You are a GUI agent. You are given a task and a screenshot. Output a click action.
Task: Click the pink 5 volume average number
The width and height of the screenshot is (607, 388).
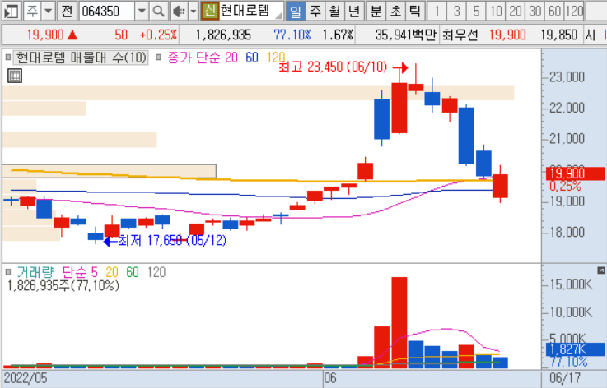[x=95, y=272]
